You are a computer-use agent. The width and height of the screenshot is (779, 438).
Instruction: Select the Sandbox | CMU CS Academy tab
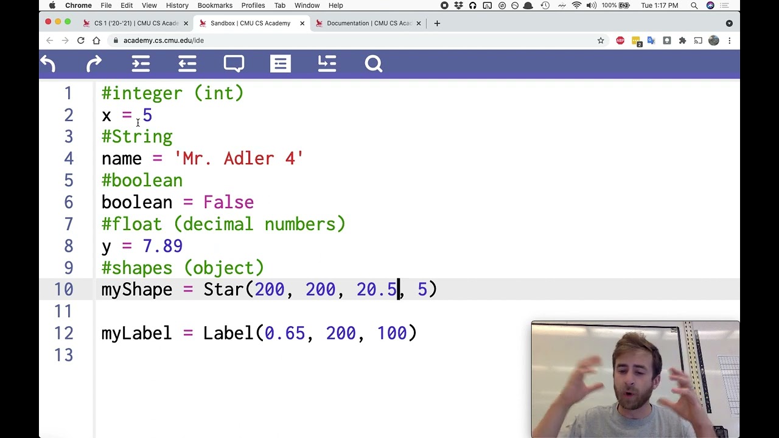coord(250,23)
